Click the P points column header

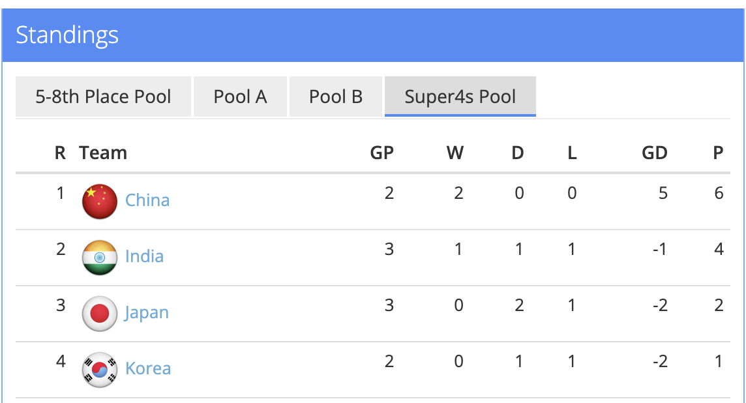click(718, 153)
